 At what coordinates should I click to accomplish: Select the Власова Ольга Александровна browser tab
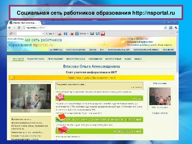[x=25, y=23]
